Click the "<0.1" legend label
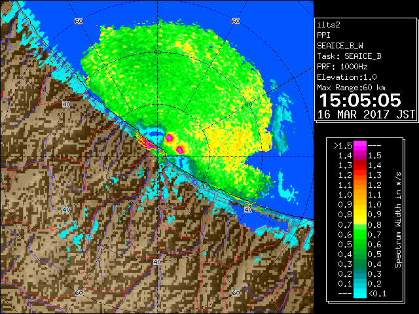419x314 pixels. 377,294
